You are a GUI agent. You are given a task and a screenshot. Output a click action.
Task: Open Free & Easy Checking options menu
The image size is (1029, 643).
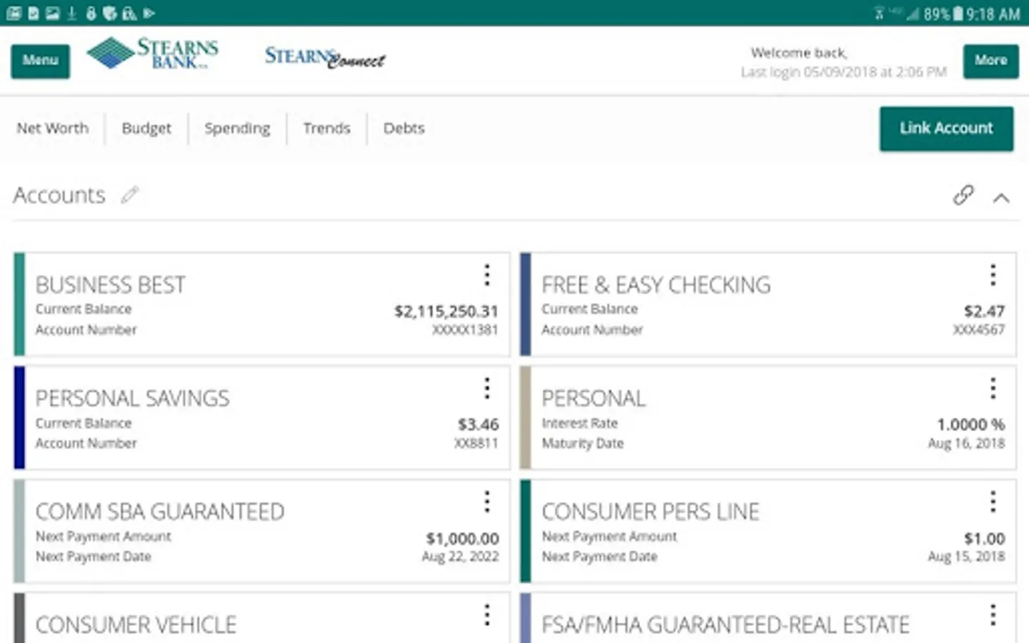click(993, 275)
